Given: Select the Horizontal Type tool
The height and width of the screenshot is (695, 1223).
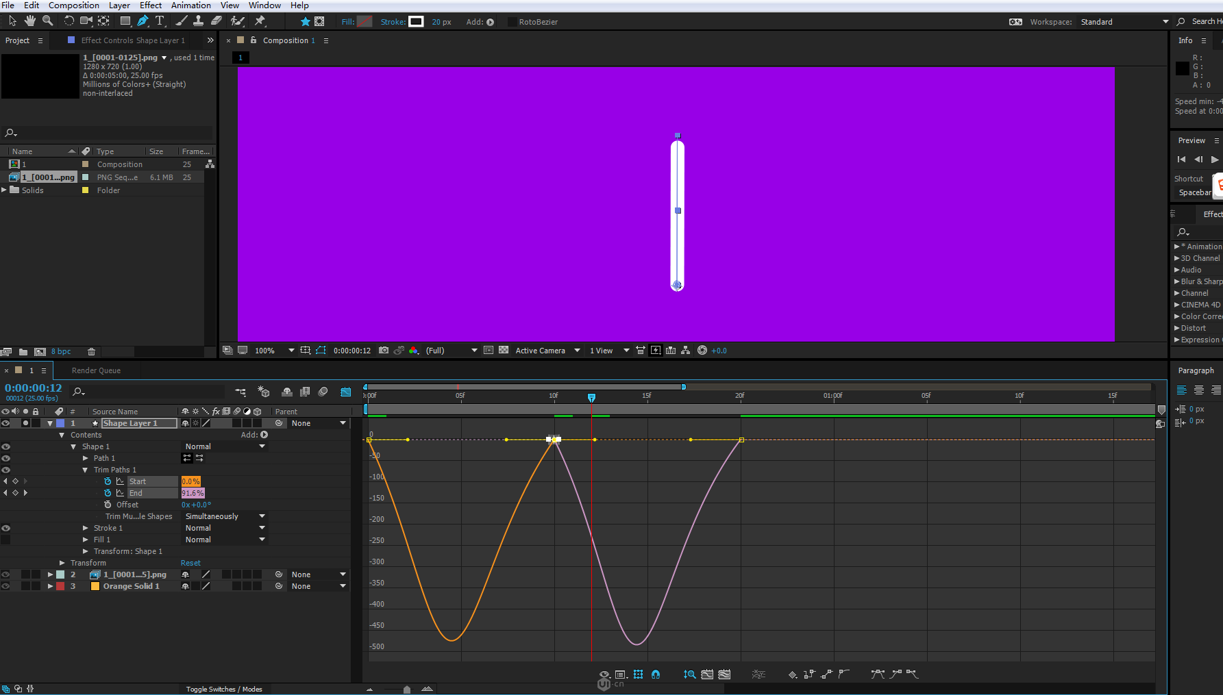Looking at the screenshot, I should 160,21.
